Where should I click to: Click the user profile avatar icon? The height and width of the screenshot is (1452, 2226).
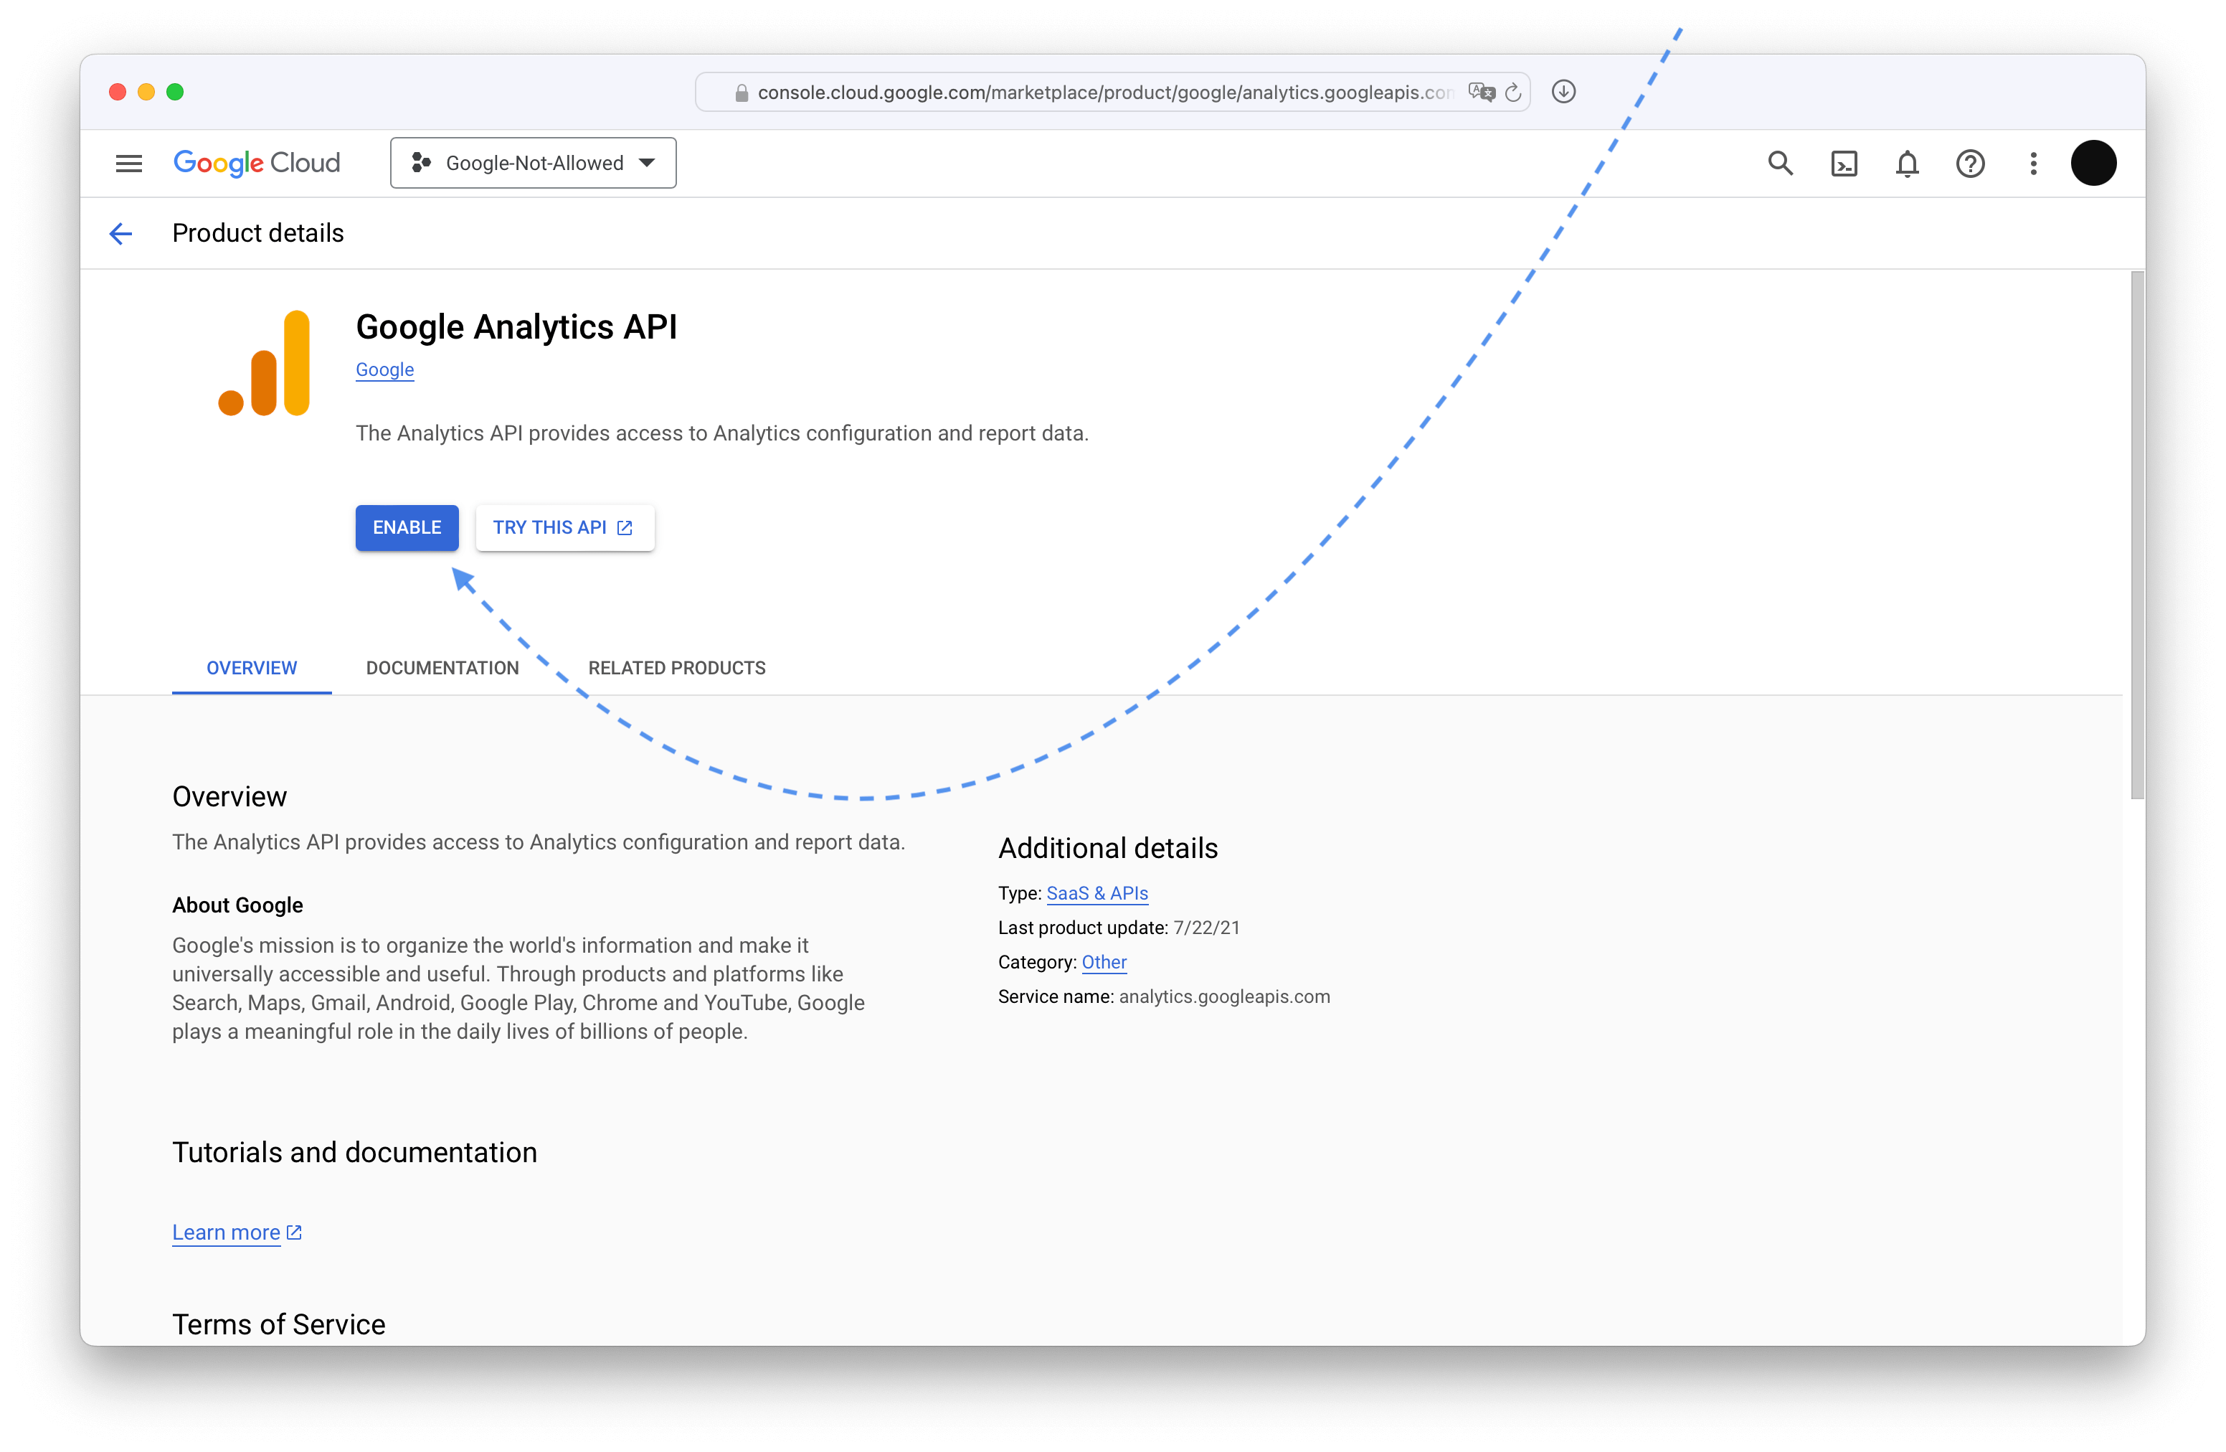pos(2095,162)
